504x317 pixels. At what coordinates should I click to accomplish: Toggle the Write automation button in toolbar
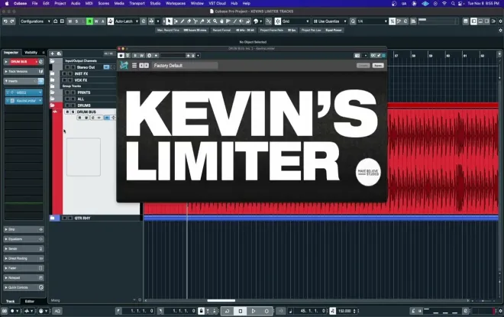(95, 21)
